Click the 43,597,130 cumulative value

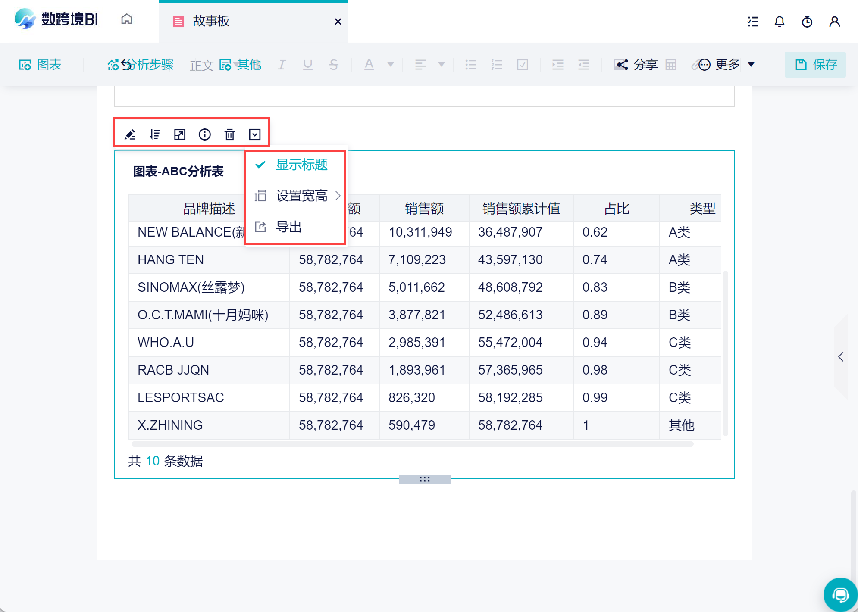(x=510, y=260)
